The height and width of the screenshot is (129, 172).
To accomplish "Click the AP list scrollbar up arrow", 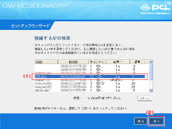I will point(151,62).
